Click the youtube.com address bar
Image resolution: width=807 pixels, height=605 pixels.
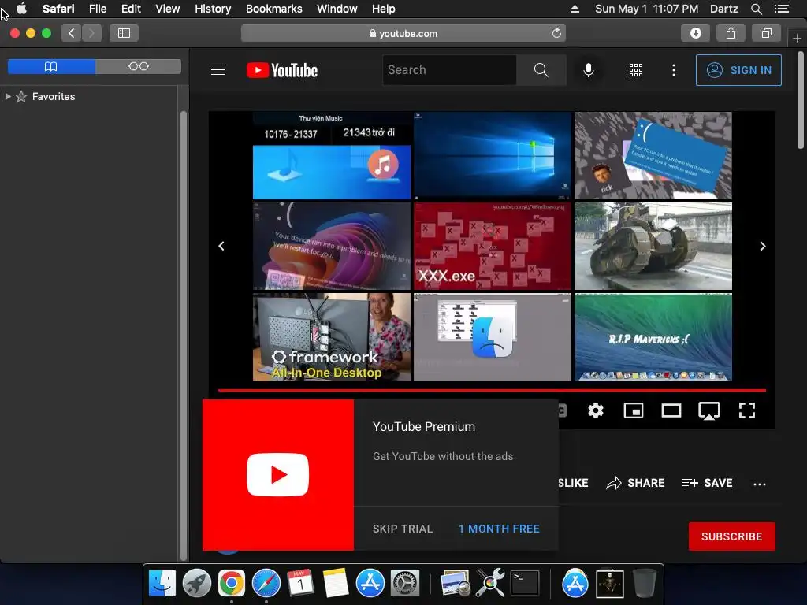[x=403, y=33]
